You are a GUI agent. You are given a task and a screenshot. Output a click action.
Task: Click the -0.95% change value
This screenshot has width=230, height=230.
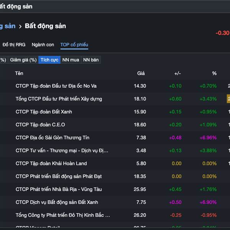click(x=209, y=215)
